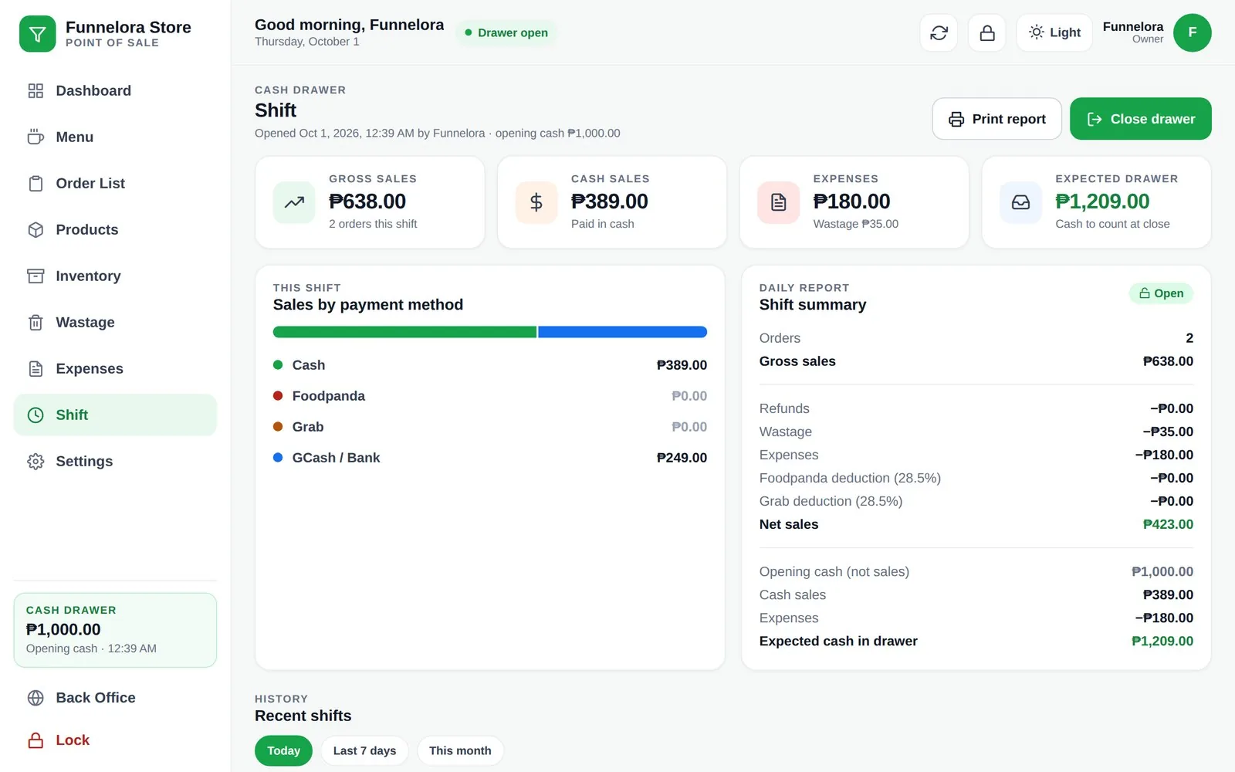Toggle the Light theme button
Image resolution: width=1235 pixels, height=772 pixels.
click(1054, 33)
